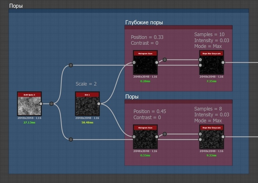The width and height of the screenshot is (258, 183).
Task: Click the Dirt 1 red title bar
Action: (87, 95)
